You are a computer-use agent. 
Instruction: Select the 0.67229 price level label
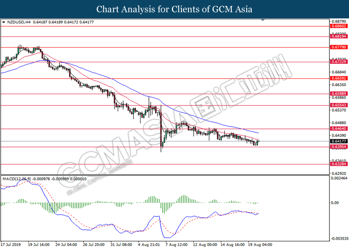[339, 62]
